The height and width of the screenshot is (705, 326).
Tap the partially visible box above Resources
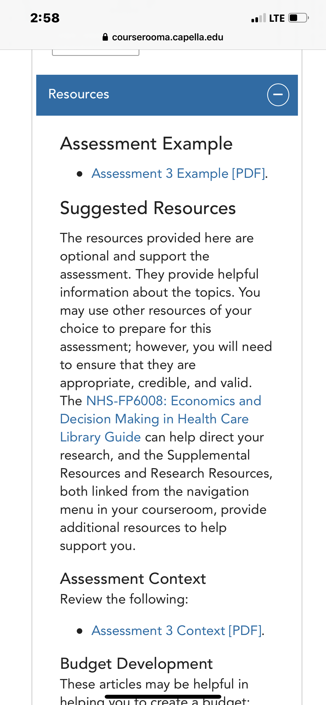[96, 52]
